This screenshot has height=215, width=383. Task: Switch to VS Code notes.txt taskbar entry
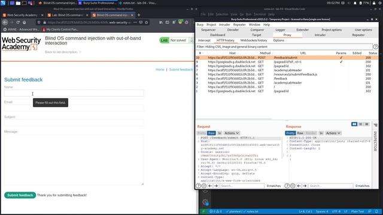click(x=138, y=3)
